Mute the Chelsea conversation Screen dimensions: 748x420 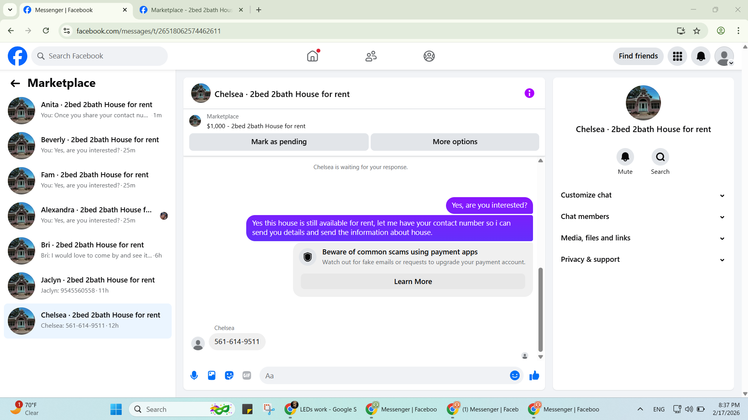(x=625, y=157)
